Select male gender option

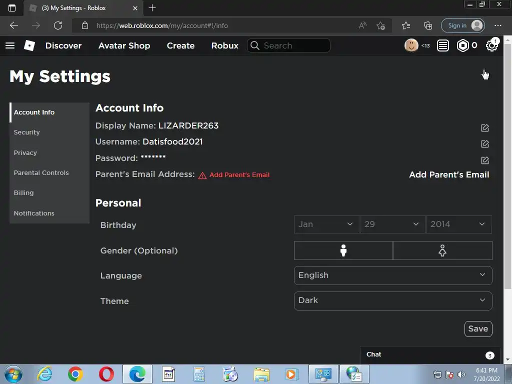(343, 250)
